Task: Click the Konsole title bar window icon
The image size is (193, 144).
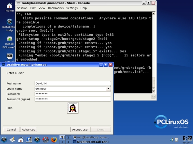Action: [19, 3]
